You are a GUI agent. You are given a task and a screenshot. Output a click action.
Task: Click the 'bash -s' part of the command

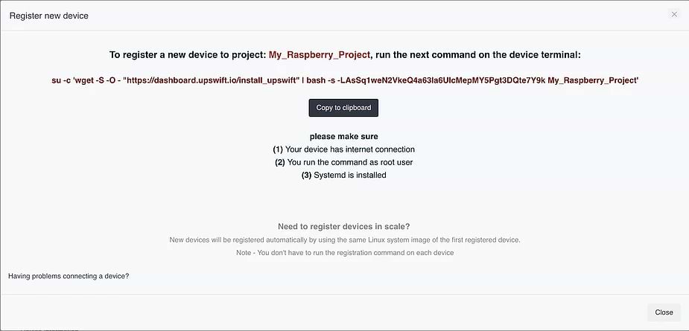(x=320, y=81)
